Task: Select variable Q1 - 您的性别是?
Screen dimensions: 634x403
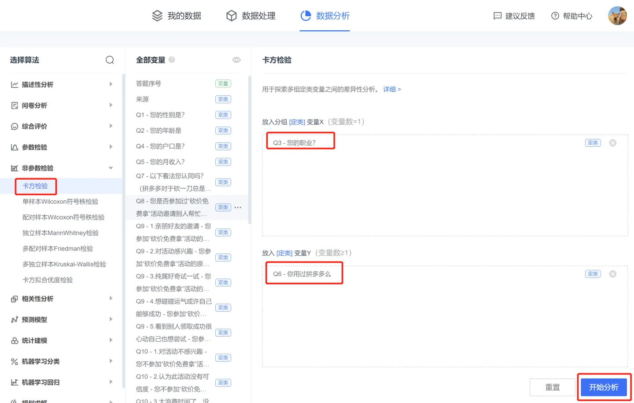Action: point(160,115)
